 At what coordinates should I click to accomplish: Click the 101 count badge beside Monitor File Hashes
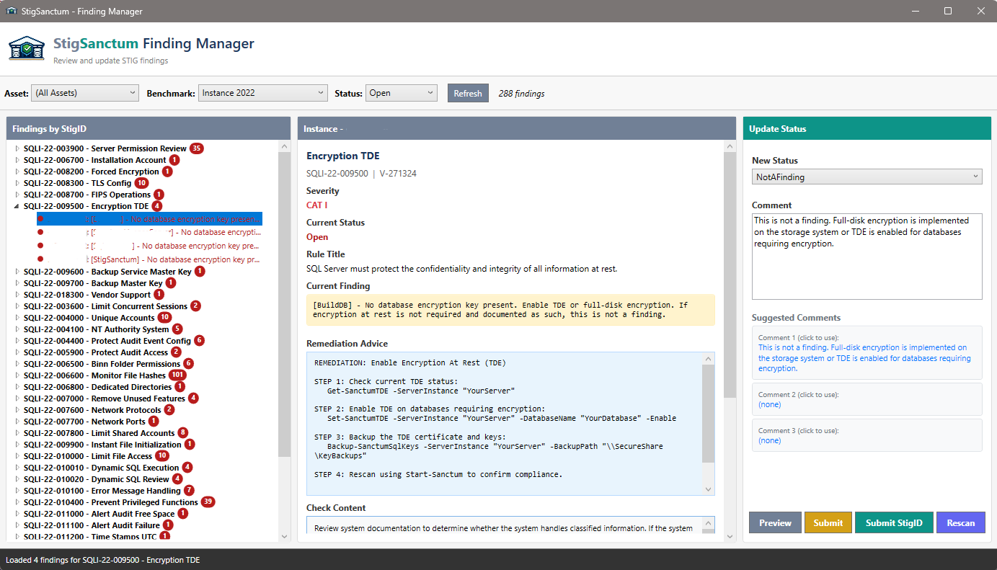point(177,375)
